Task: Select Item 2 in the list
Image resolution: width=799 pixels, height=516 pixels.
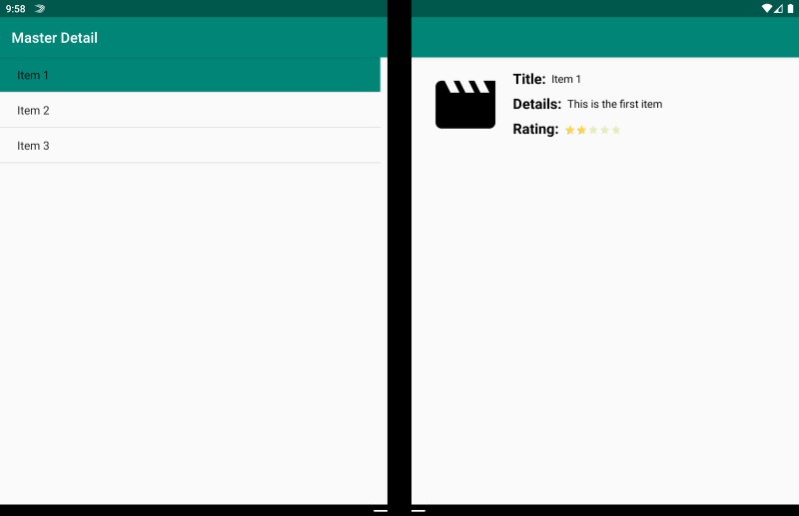Action: click(190, 110)
